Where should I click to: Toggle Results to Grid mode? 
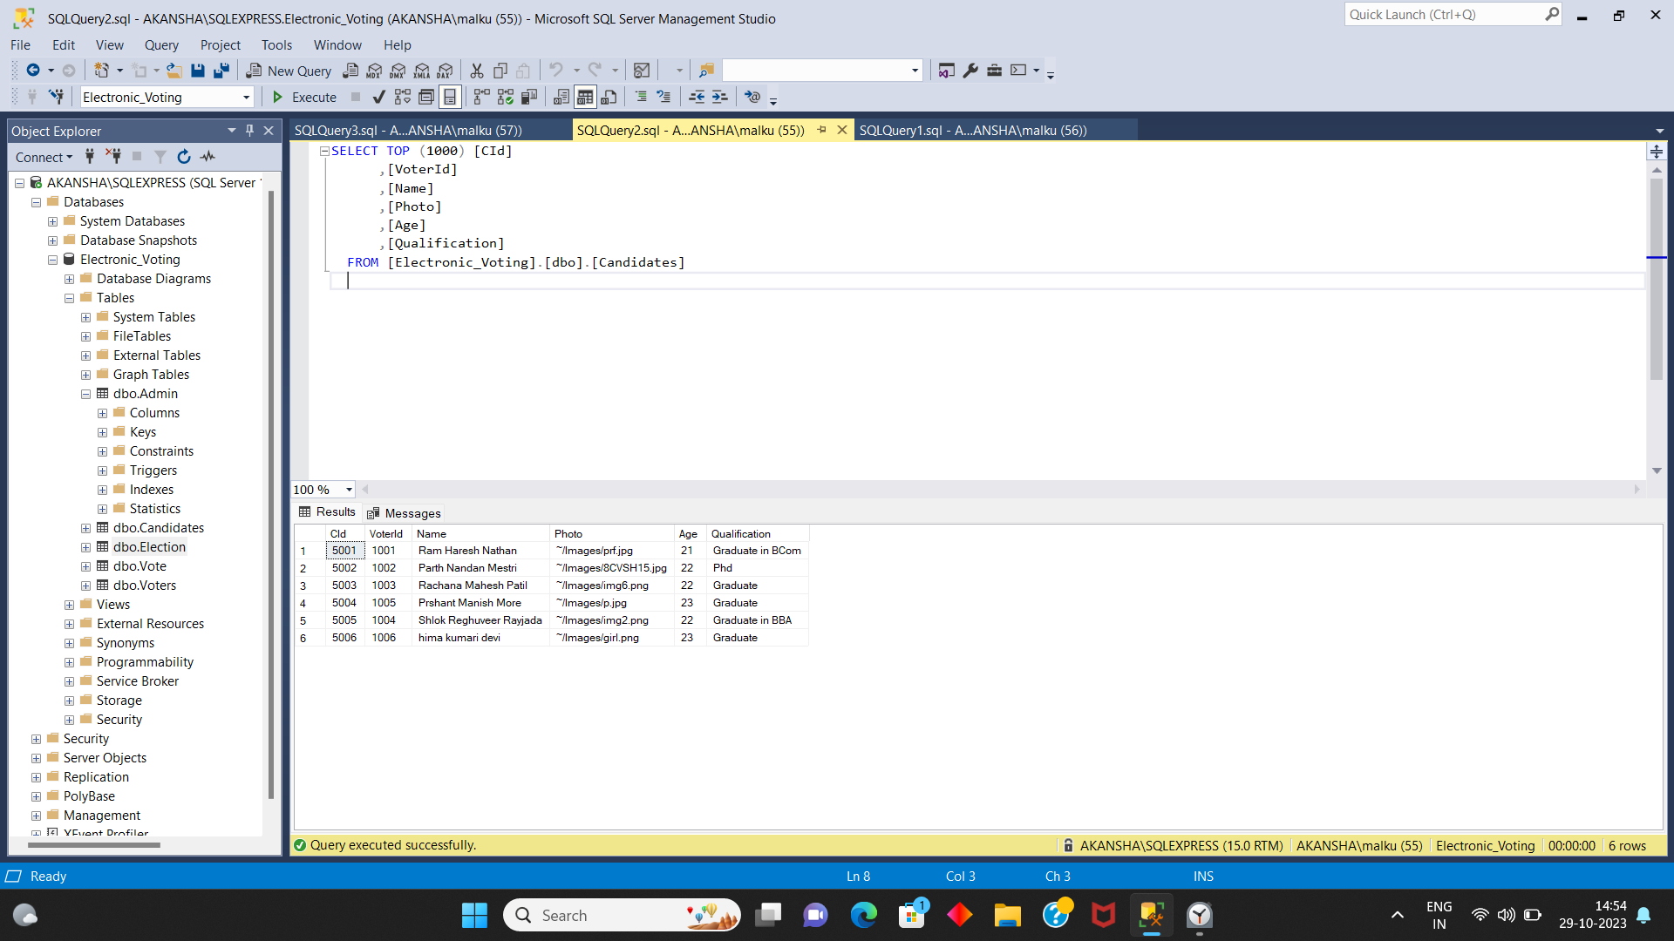tap(585, 97)
